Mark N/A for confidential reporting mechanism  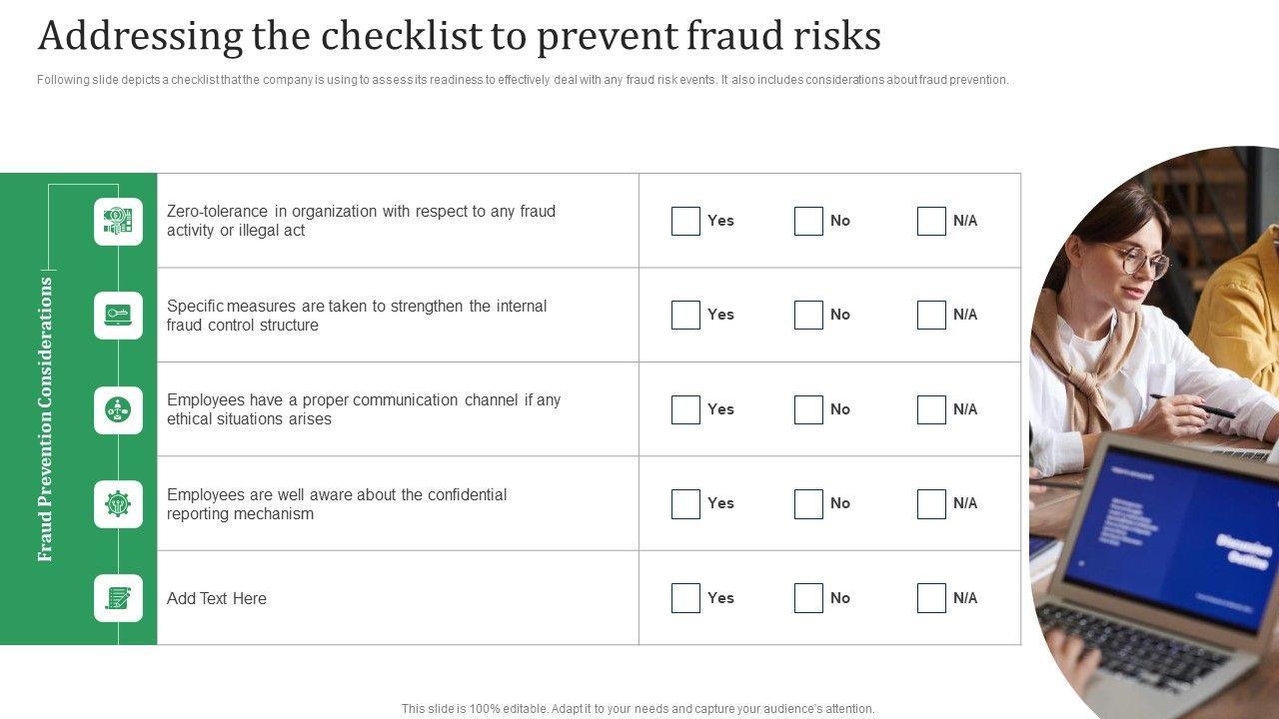coord(931,504)
